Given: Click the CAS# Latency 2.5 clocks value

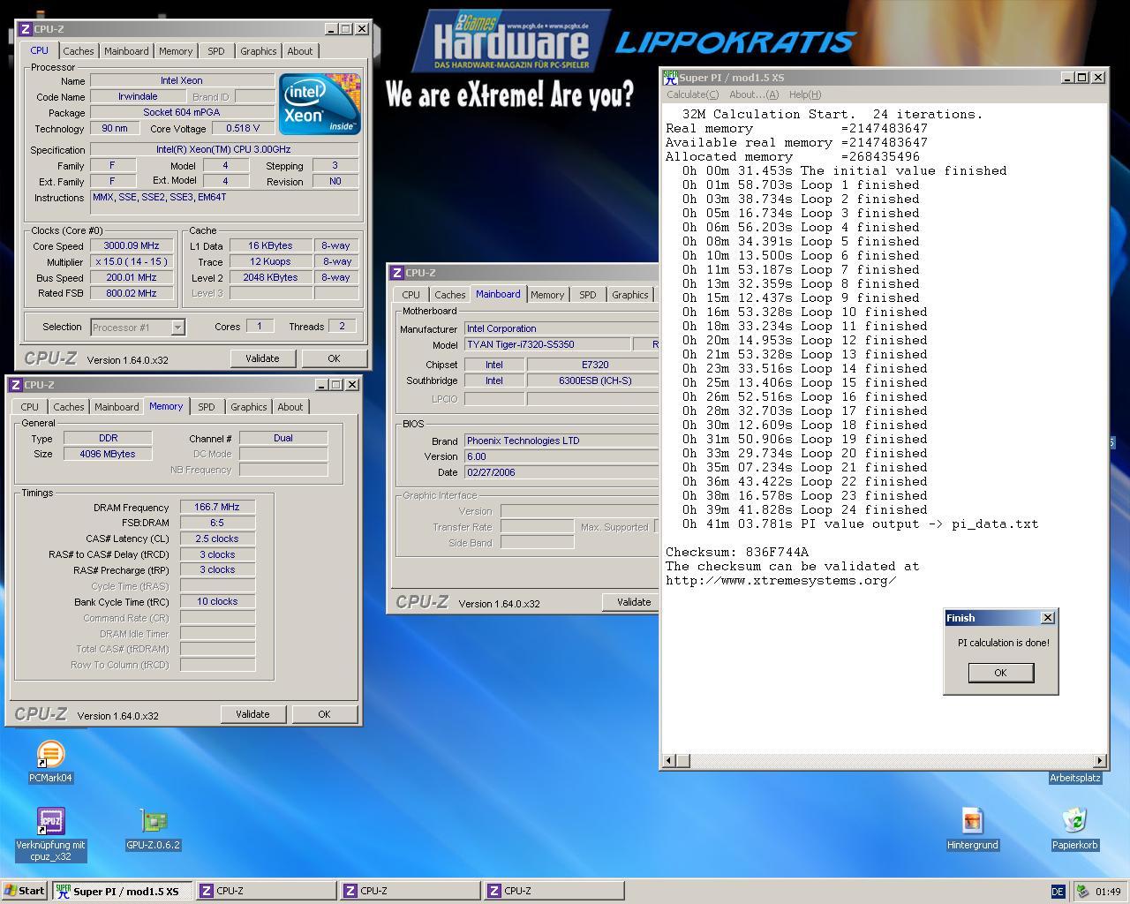Looking at the screenshot, I should [x=217, y=539].
